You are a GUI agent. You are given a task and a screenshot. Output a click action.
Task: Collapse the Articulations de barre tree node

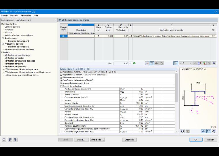coord(3,44)
